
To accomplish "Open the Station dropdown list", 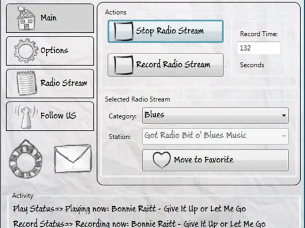I will coord(215,136).
